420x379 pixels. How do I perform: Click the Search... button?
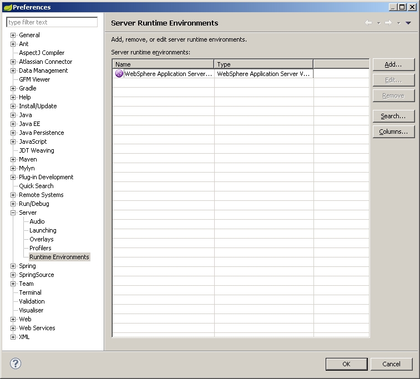(393, 116)
